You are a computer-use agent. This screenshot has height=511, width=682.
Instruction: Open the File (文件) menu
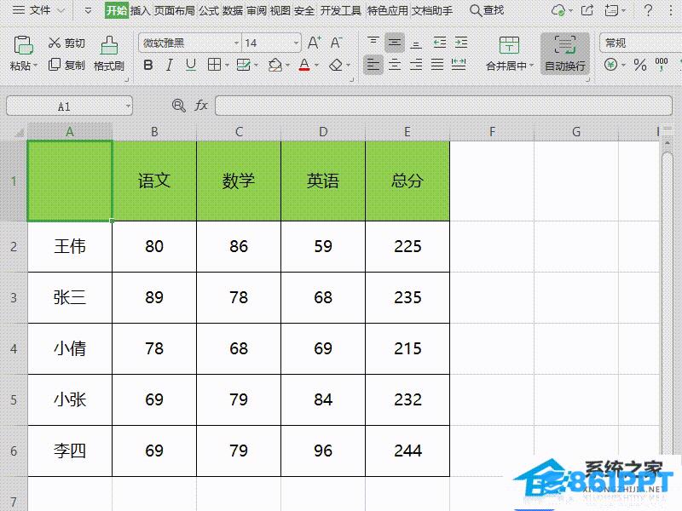click(x=38, y=10)
